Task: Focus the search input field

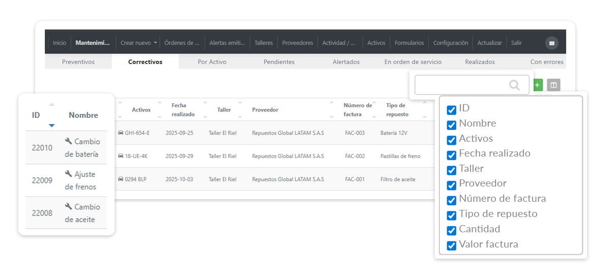Action: pos(461,85)
